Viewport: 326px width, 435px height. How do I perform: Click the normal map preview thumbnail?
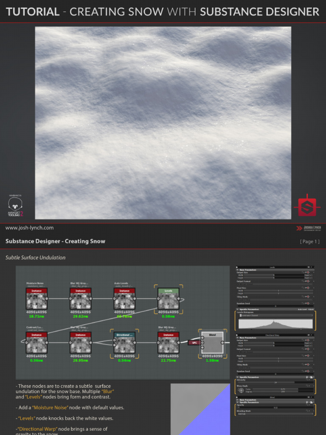tap(200, 409)
